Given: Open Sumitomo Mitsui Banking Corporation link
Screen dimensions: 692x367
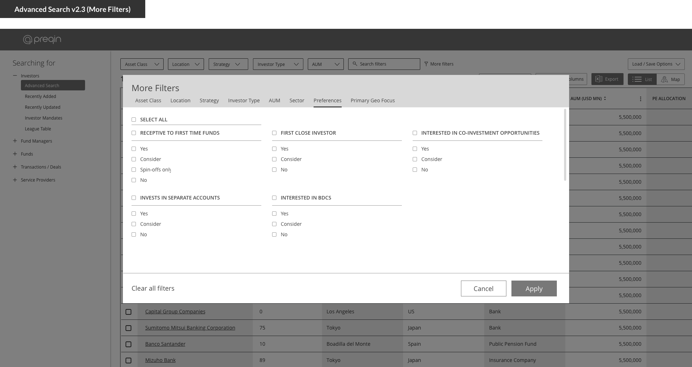Looking at the screenshot, I should click(x=190, y=328).
